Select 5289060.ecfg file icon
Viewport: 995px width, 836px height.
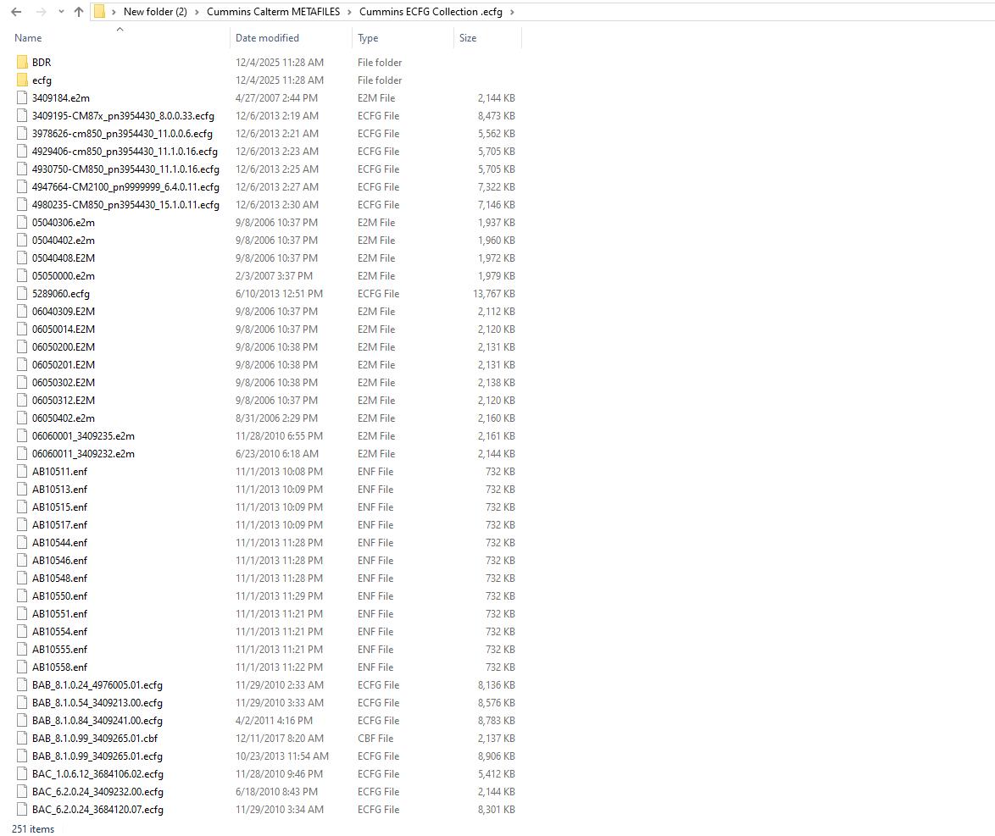(x=22, y=293)
